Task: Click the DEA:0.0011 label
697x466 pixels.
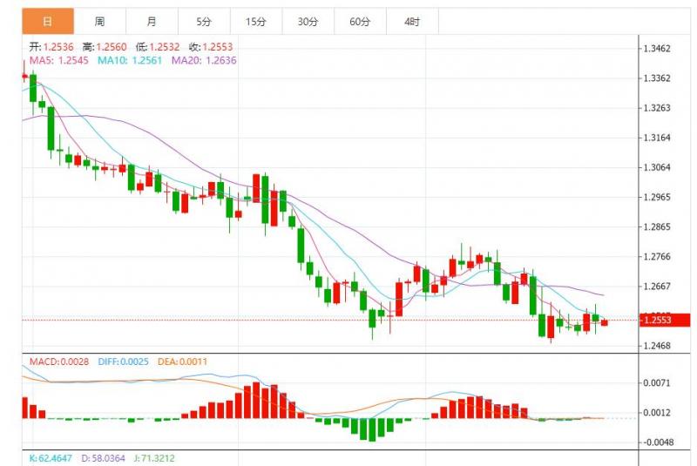Action: pyautogui.click(x=183, y=361)
